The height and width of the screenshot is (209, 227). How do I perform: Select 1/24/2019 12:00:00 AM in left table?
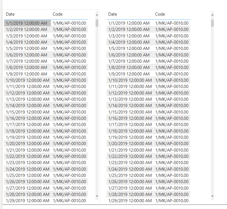[27, 169]
